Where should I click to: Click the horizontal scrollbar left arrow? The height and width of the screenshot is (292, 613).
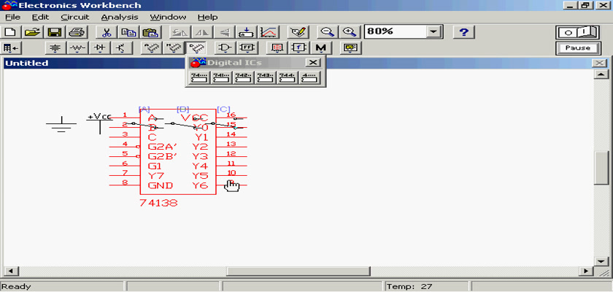[10, 271]
